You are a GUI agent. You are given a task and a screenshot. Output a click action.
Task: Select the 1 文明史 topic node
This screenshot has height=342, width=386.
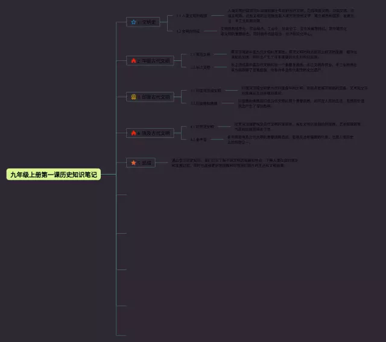point(143,22)
